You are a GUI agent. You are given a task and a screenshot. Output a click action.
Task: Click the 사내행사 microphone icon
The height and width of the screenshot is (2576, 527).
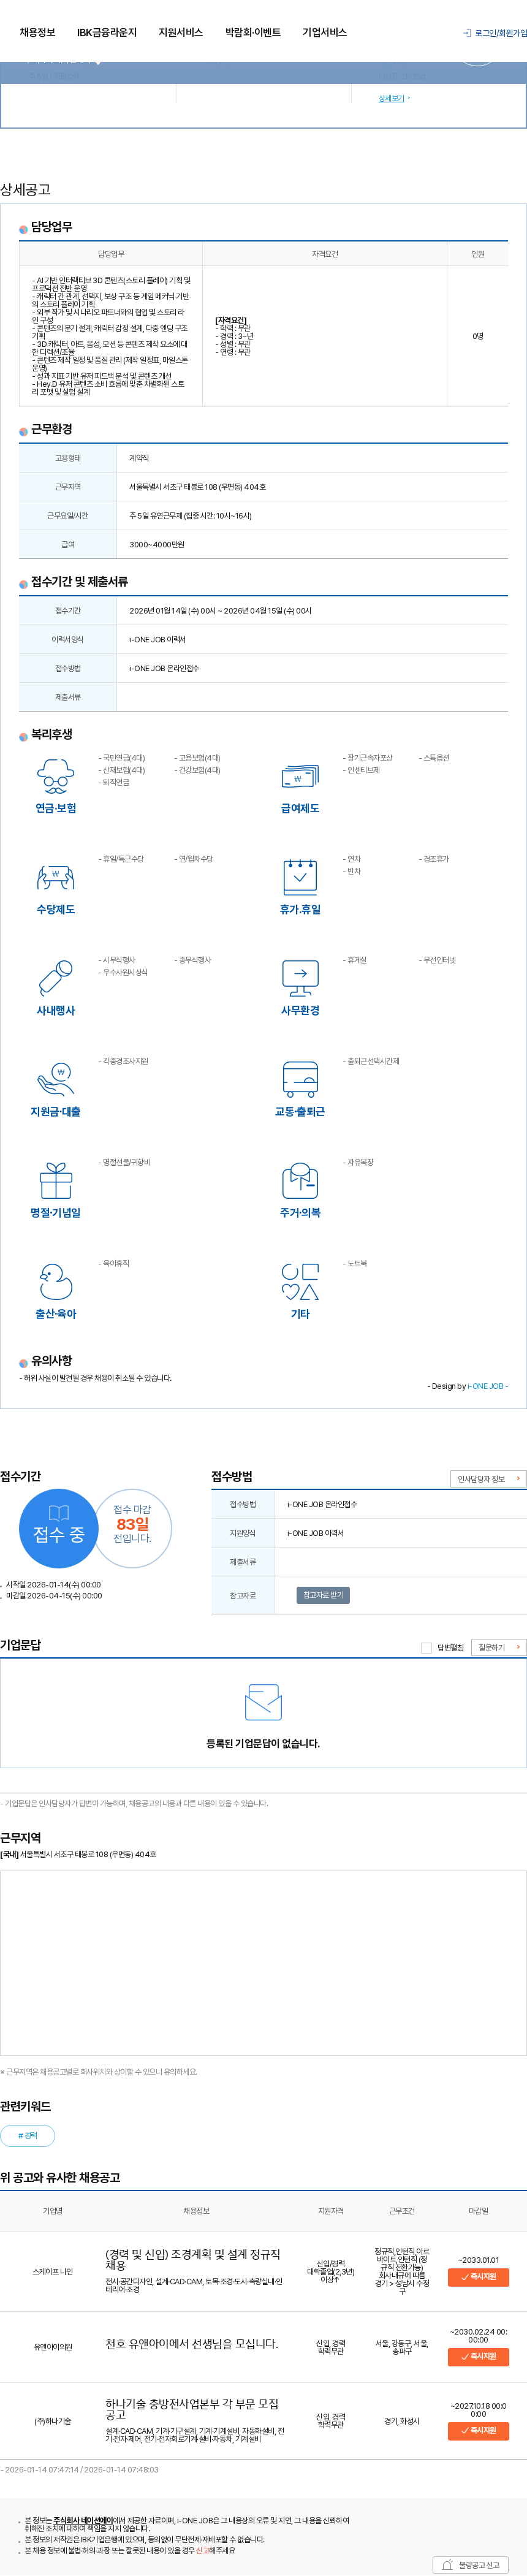(x=56, y=978)
